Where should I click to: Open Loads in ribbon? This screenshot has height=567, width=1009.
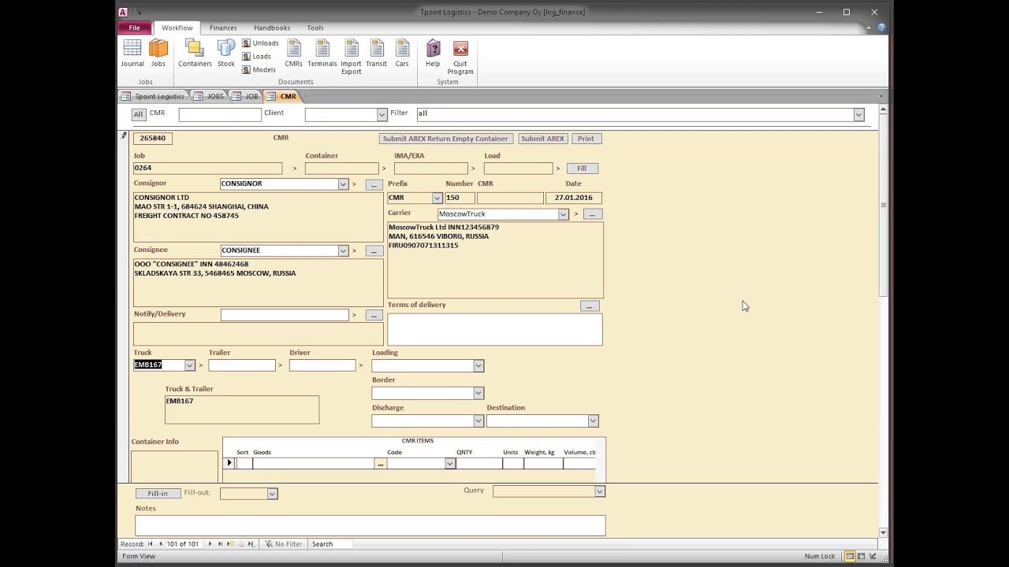click(x=257, y=57)
